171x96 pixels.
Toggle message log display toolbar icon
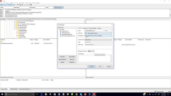click(5, 5)
